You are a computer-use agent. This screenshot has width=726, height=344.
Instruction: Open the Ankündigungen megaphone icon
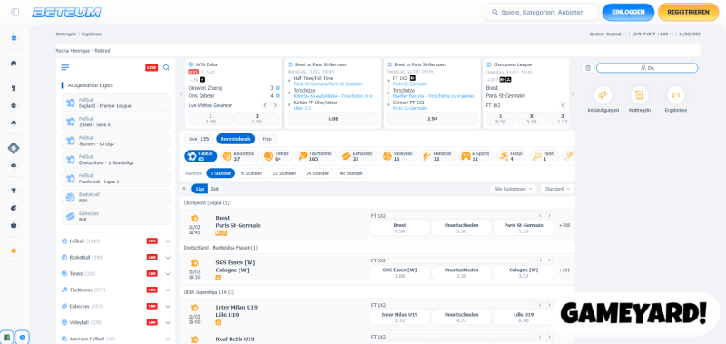point(603,95)
